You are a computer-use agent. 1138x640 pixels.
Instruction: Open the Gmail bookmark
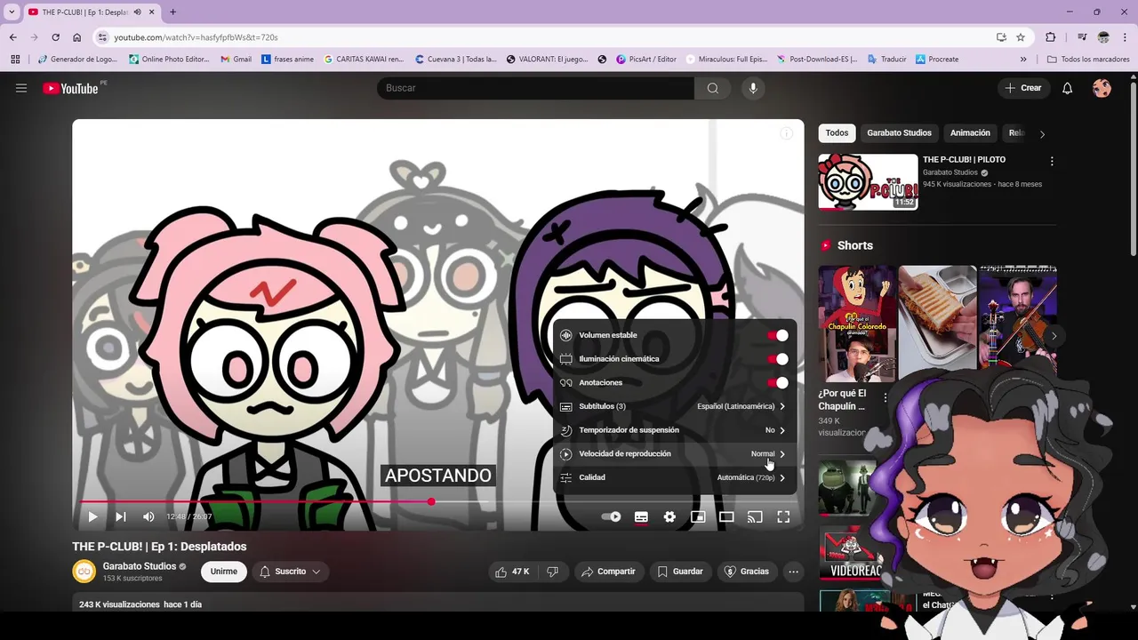236,60
